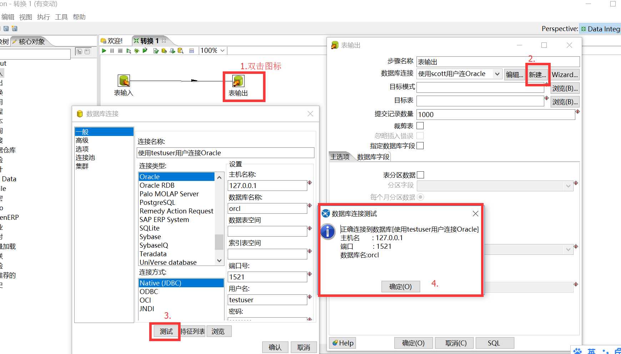Replay the transformation from the toolbar
This screenshot has width=621, height=354.
tap(145, 51)
